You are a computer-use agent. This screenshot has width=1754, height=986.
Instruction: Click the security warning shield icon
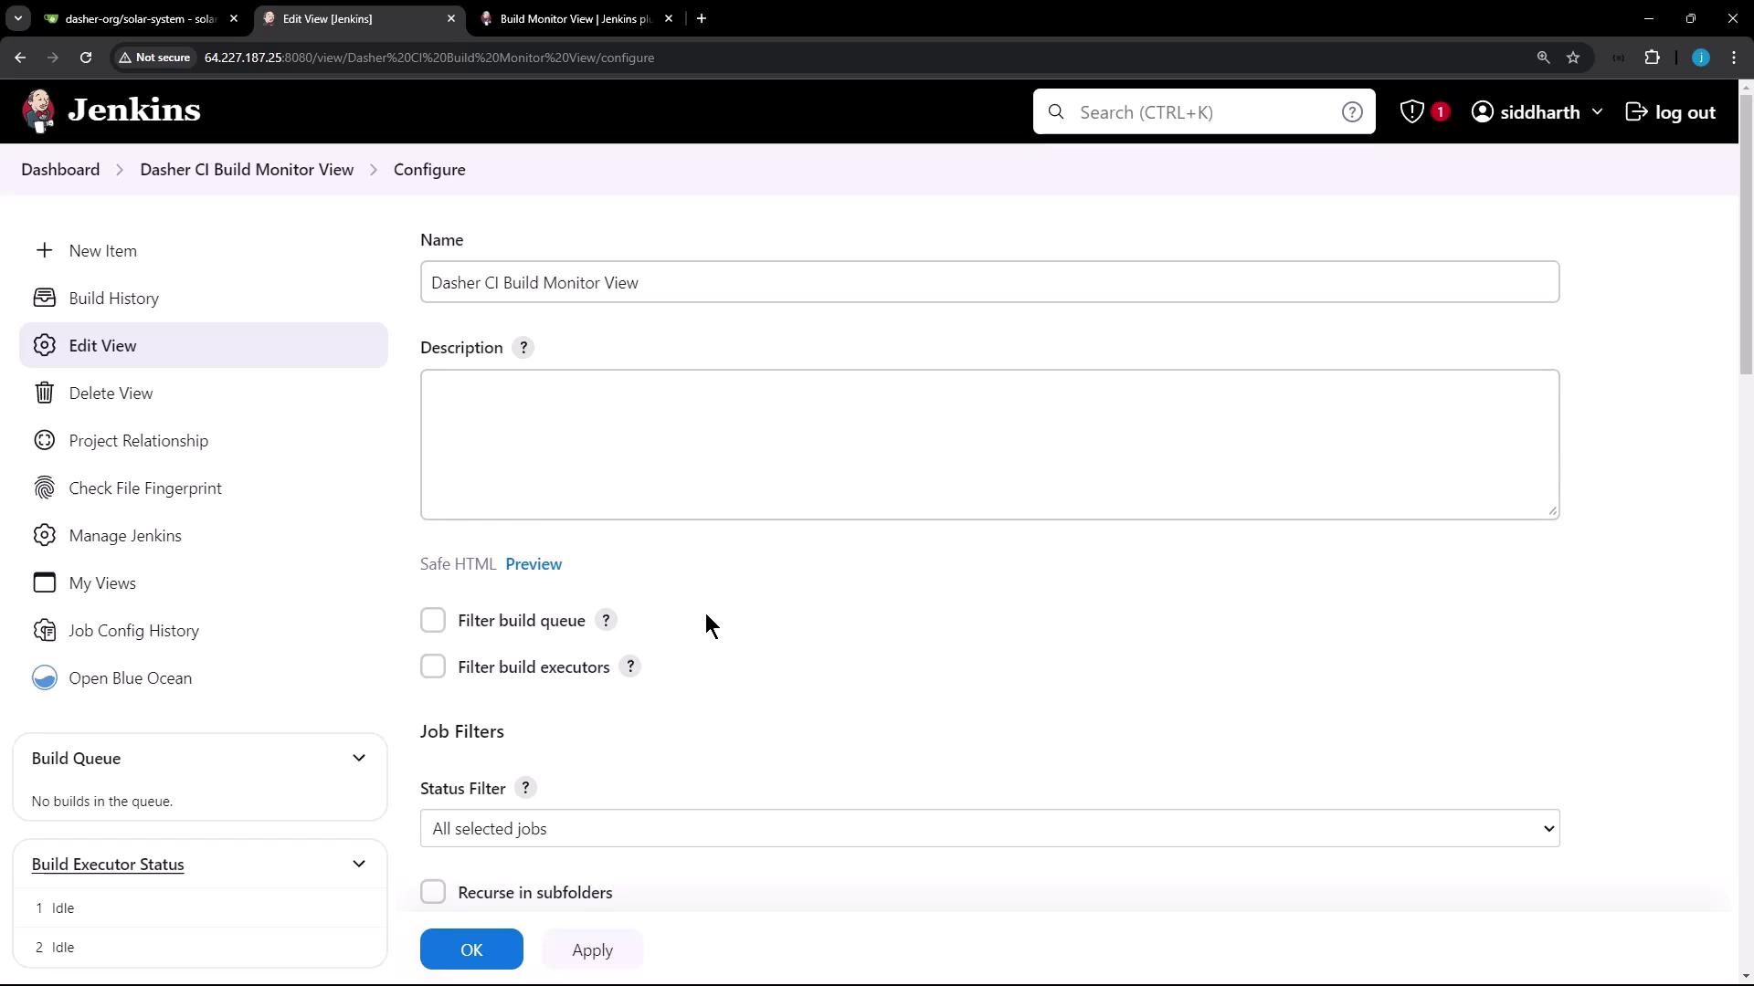(x=1411, y=112)
